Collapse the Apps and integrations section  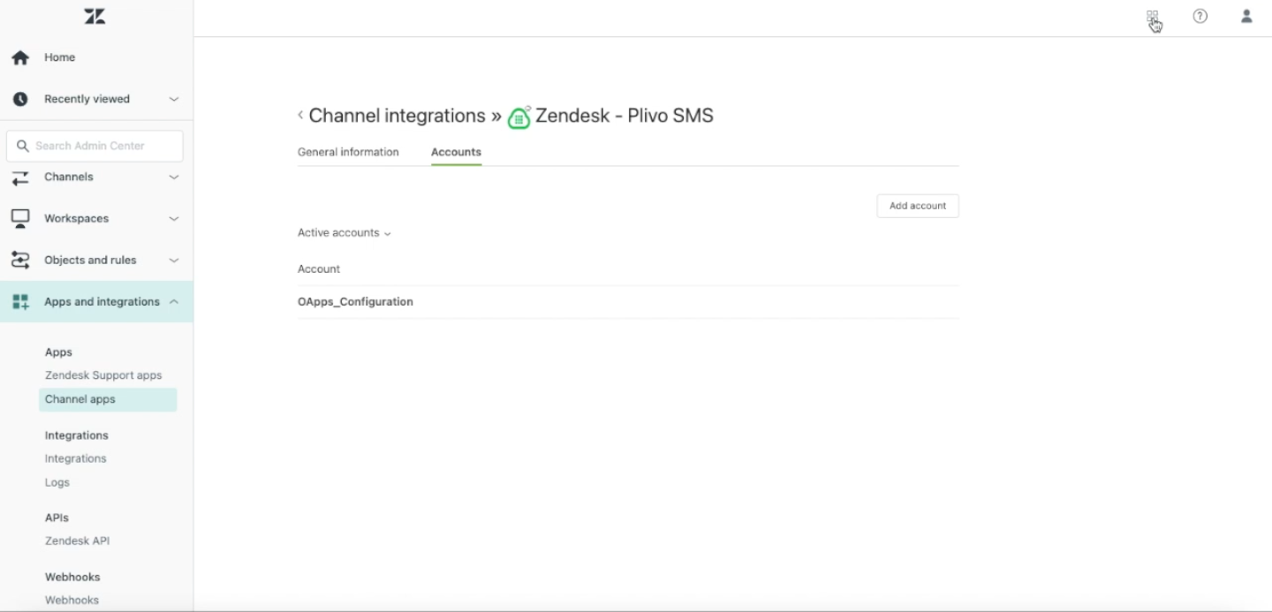[x=174, y=302]
